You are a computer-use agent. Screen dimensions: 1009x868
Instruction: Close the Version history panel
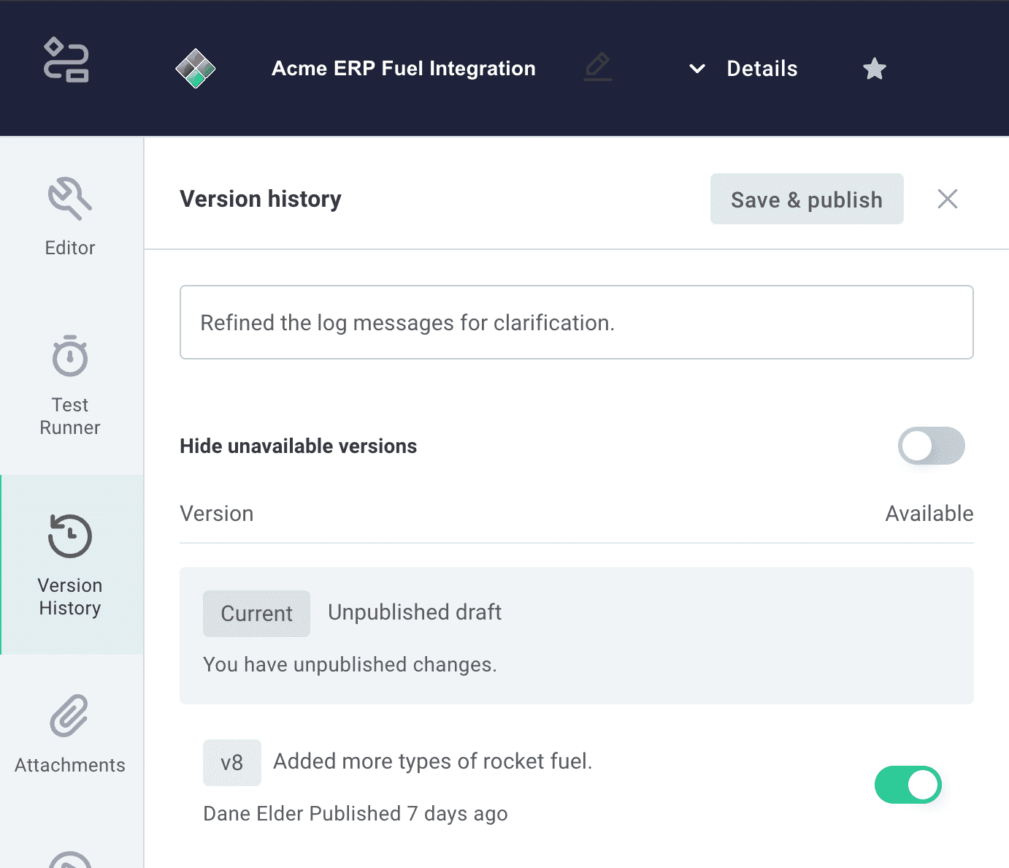pos(948,199)
